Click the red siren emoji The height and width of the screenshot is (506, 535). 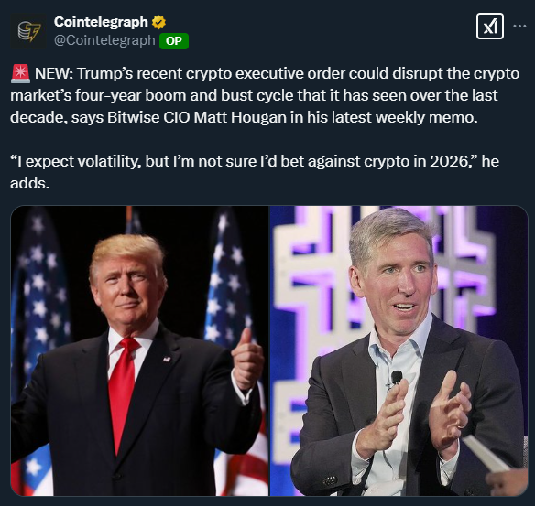click(x=20, y=74)
